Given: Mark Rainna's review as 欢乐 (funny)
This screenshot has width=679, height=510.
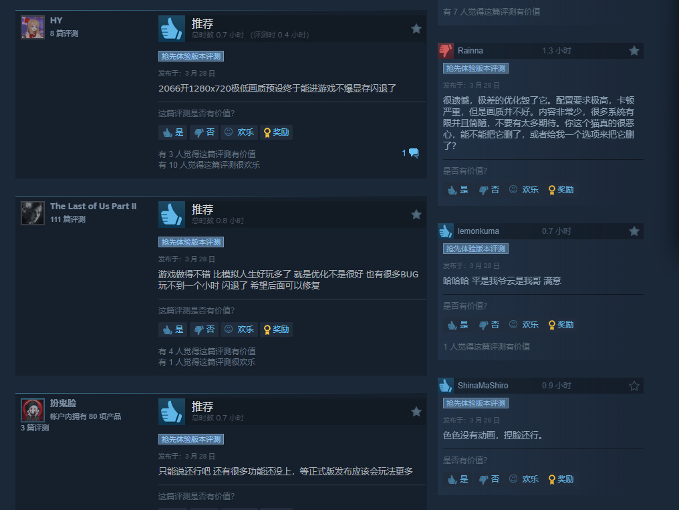Looking at the screenshot, I should [523, 190].
